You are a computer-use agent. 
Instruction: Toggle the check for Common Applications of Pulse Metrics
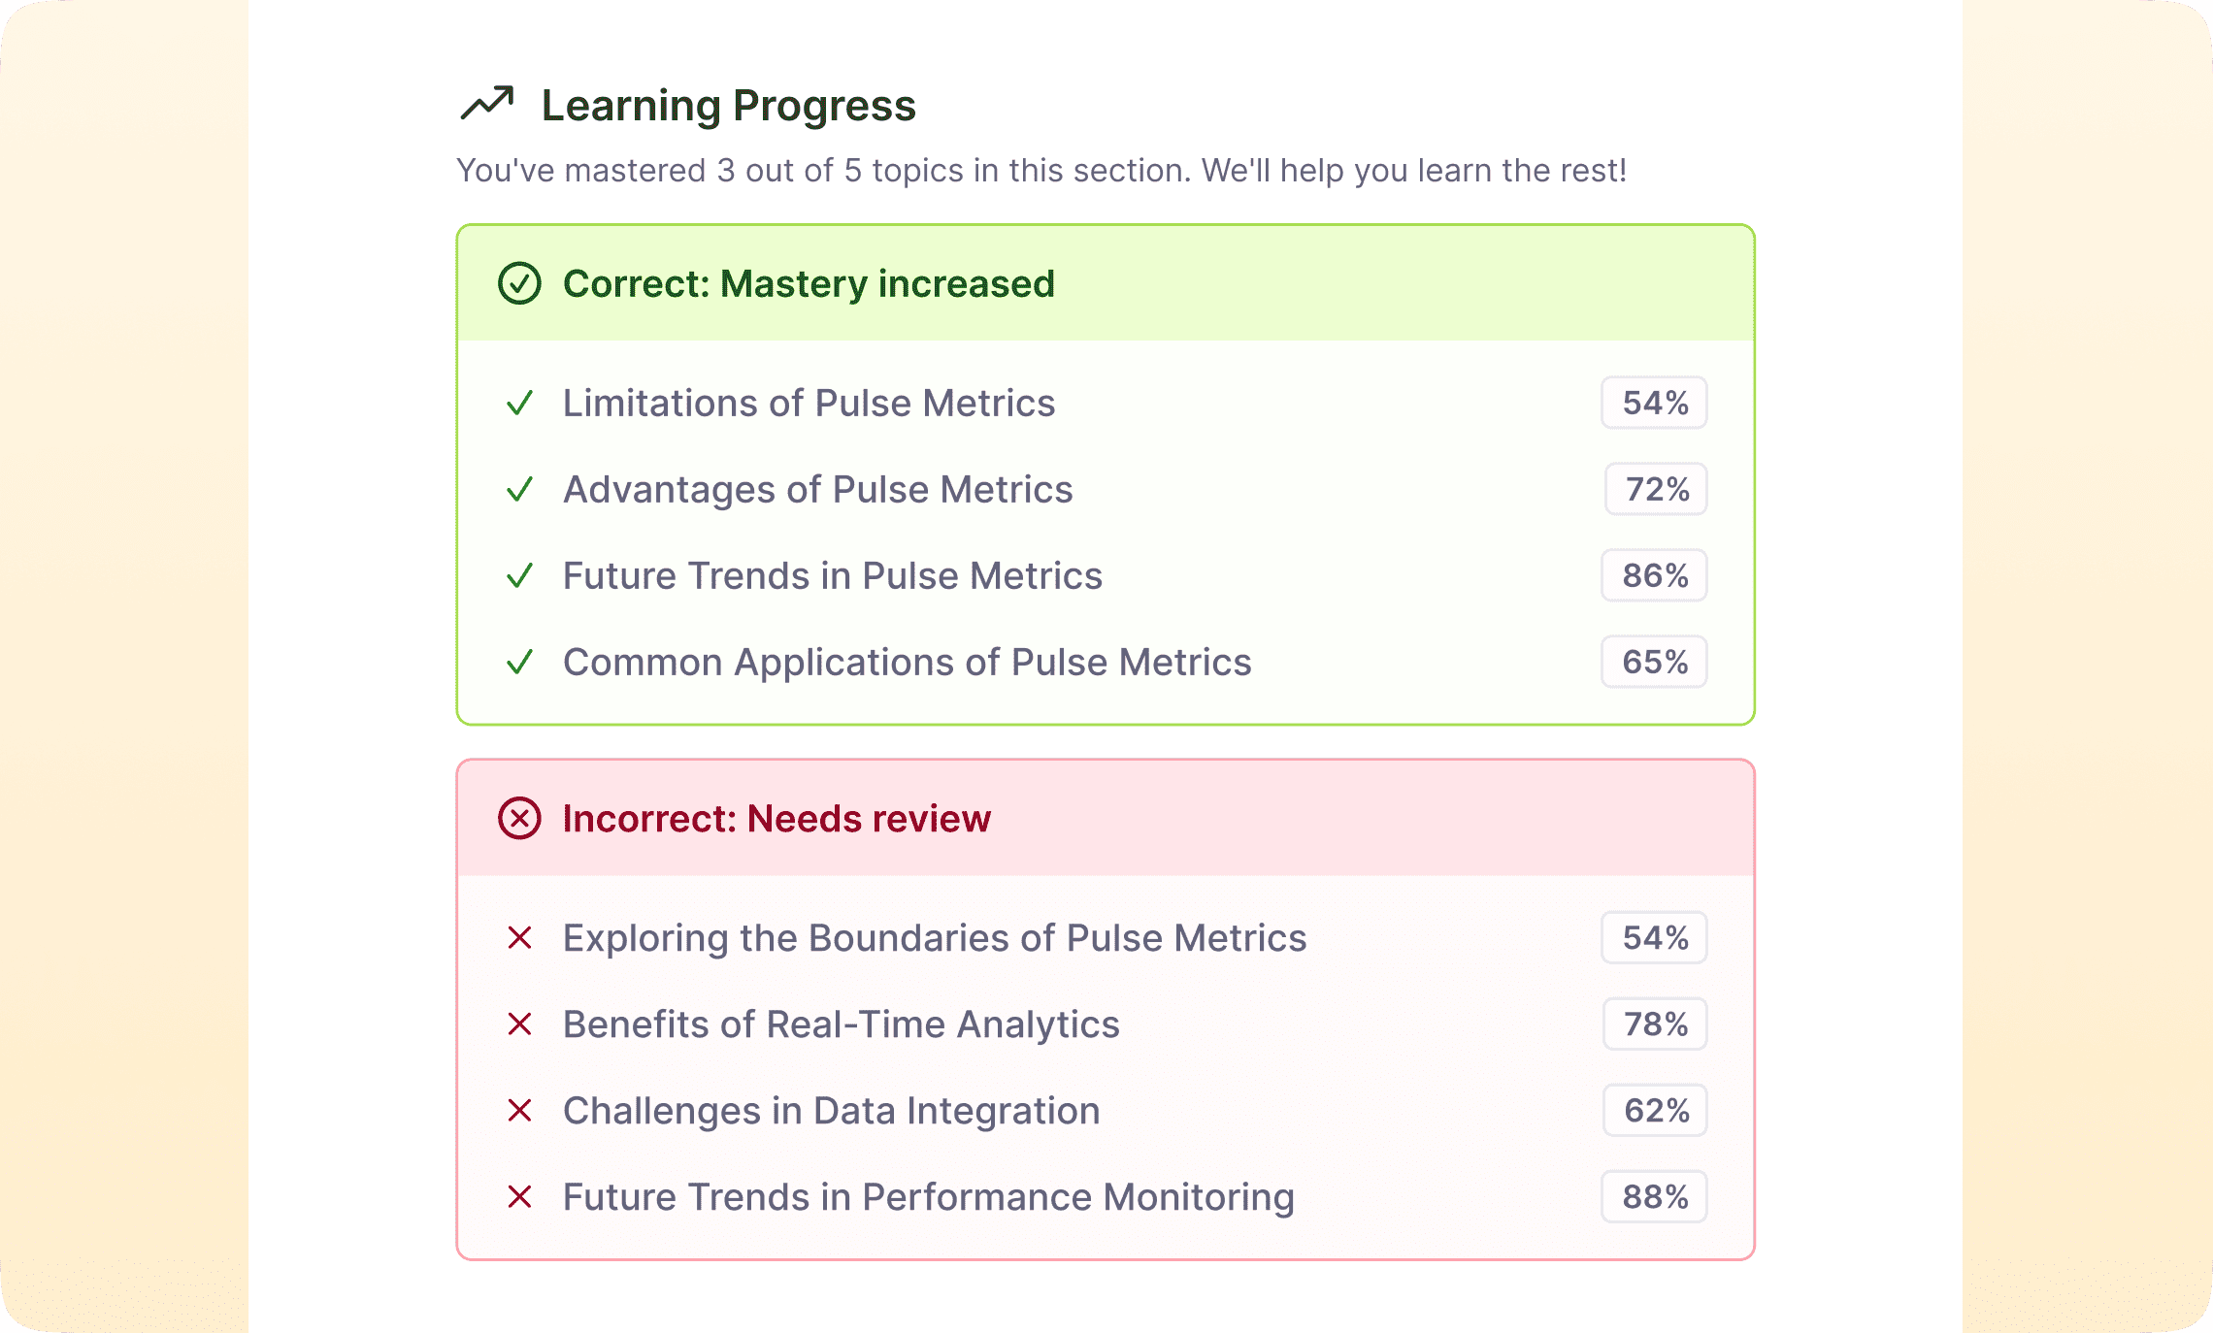[x=520, y=662]
